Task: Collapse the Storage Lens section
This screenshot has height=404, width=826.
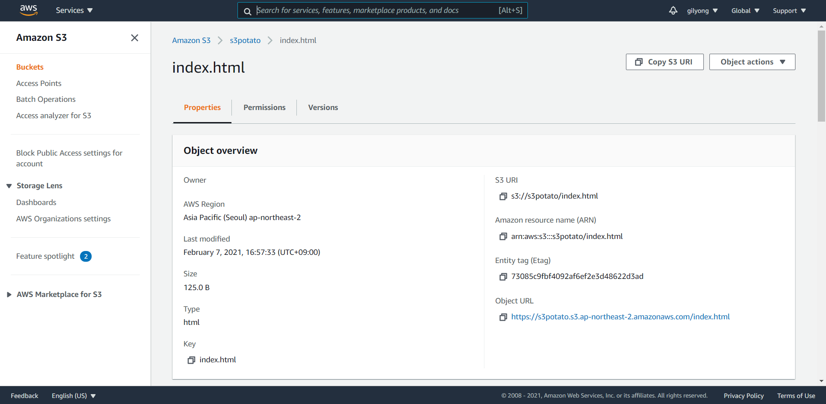Action: (x=9, y=186)
